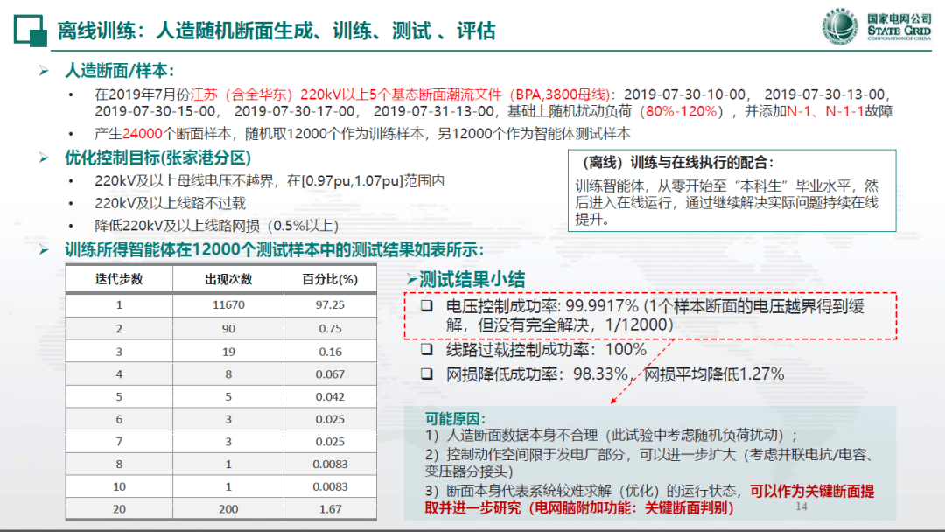Click the red text 可以作为关键断面提
Screen dimensions: 945x532
(x=812, y=491)
